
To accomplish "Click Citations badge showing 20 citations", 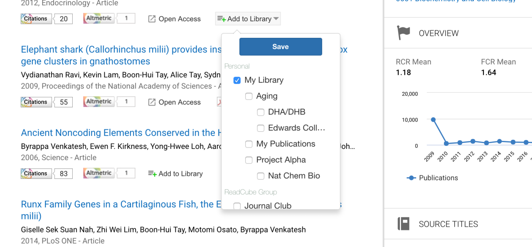I will click(36, 19).
